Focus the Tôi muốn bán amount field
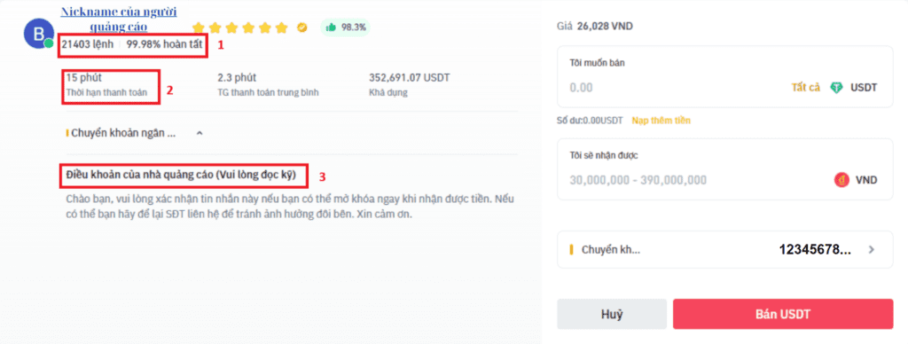 pos(725,76)
